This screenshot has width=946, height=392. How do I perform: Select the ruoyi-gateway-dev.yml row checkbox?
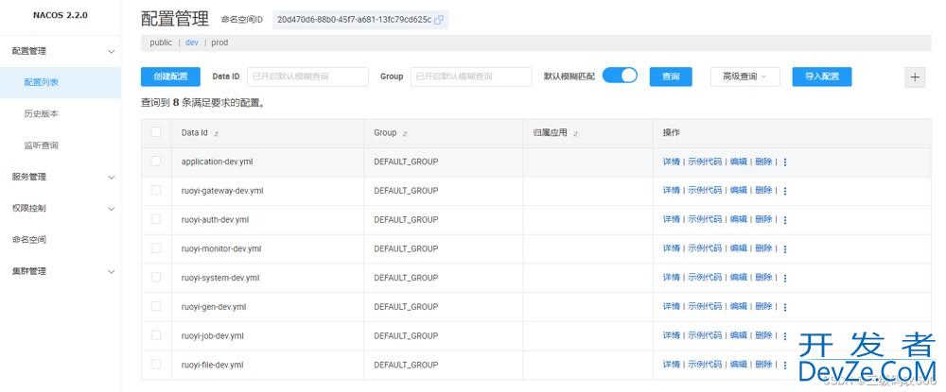(x=156, y=190)
